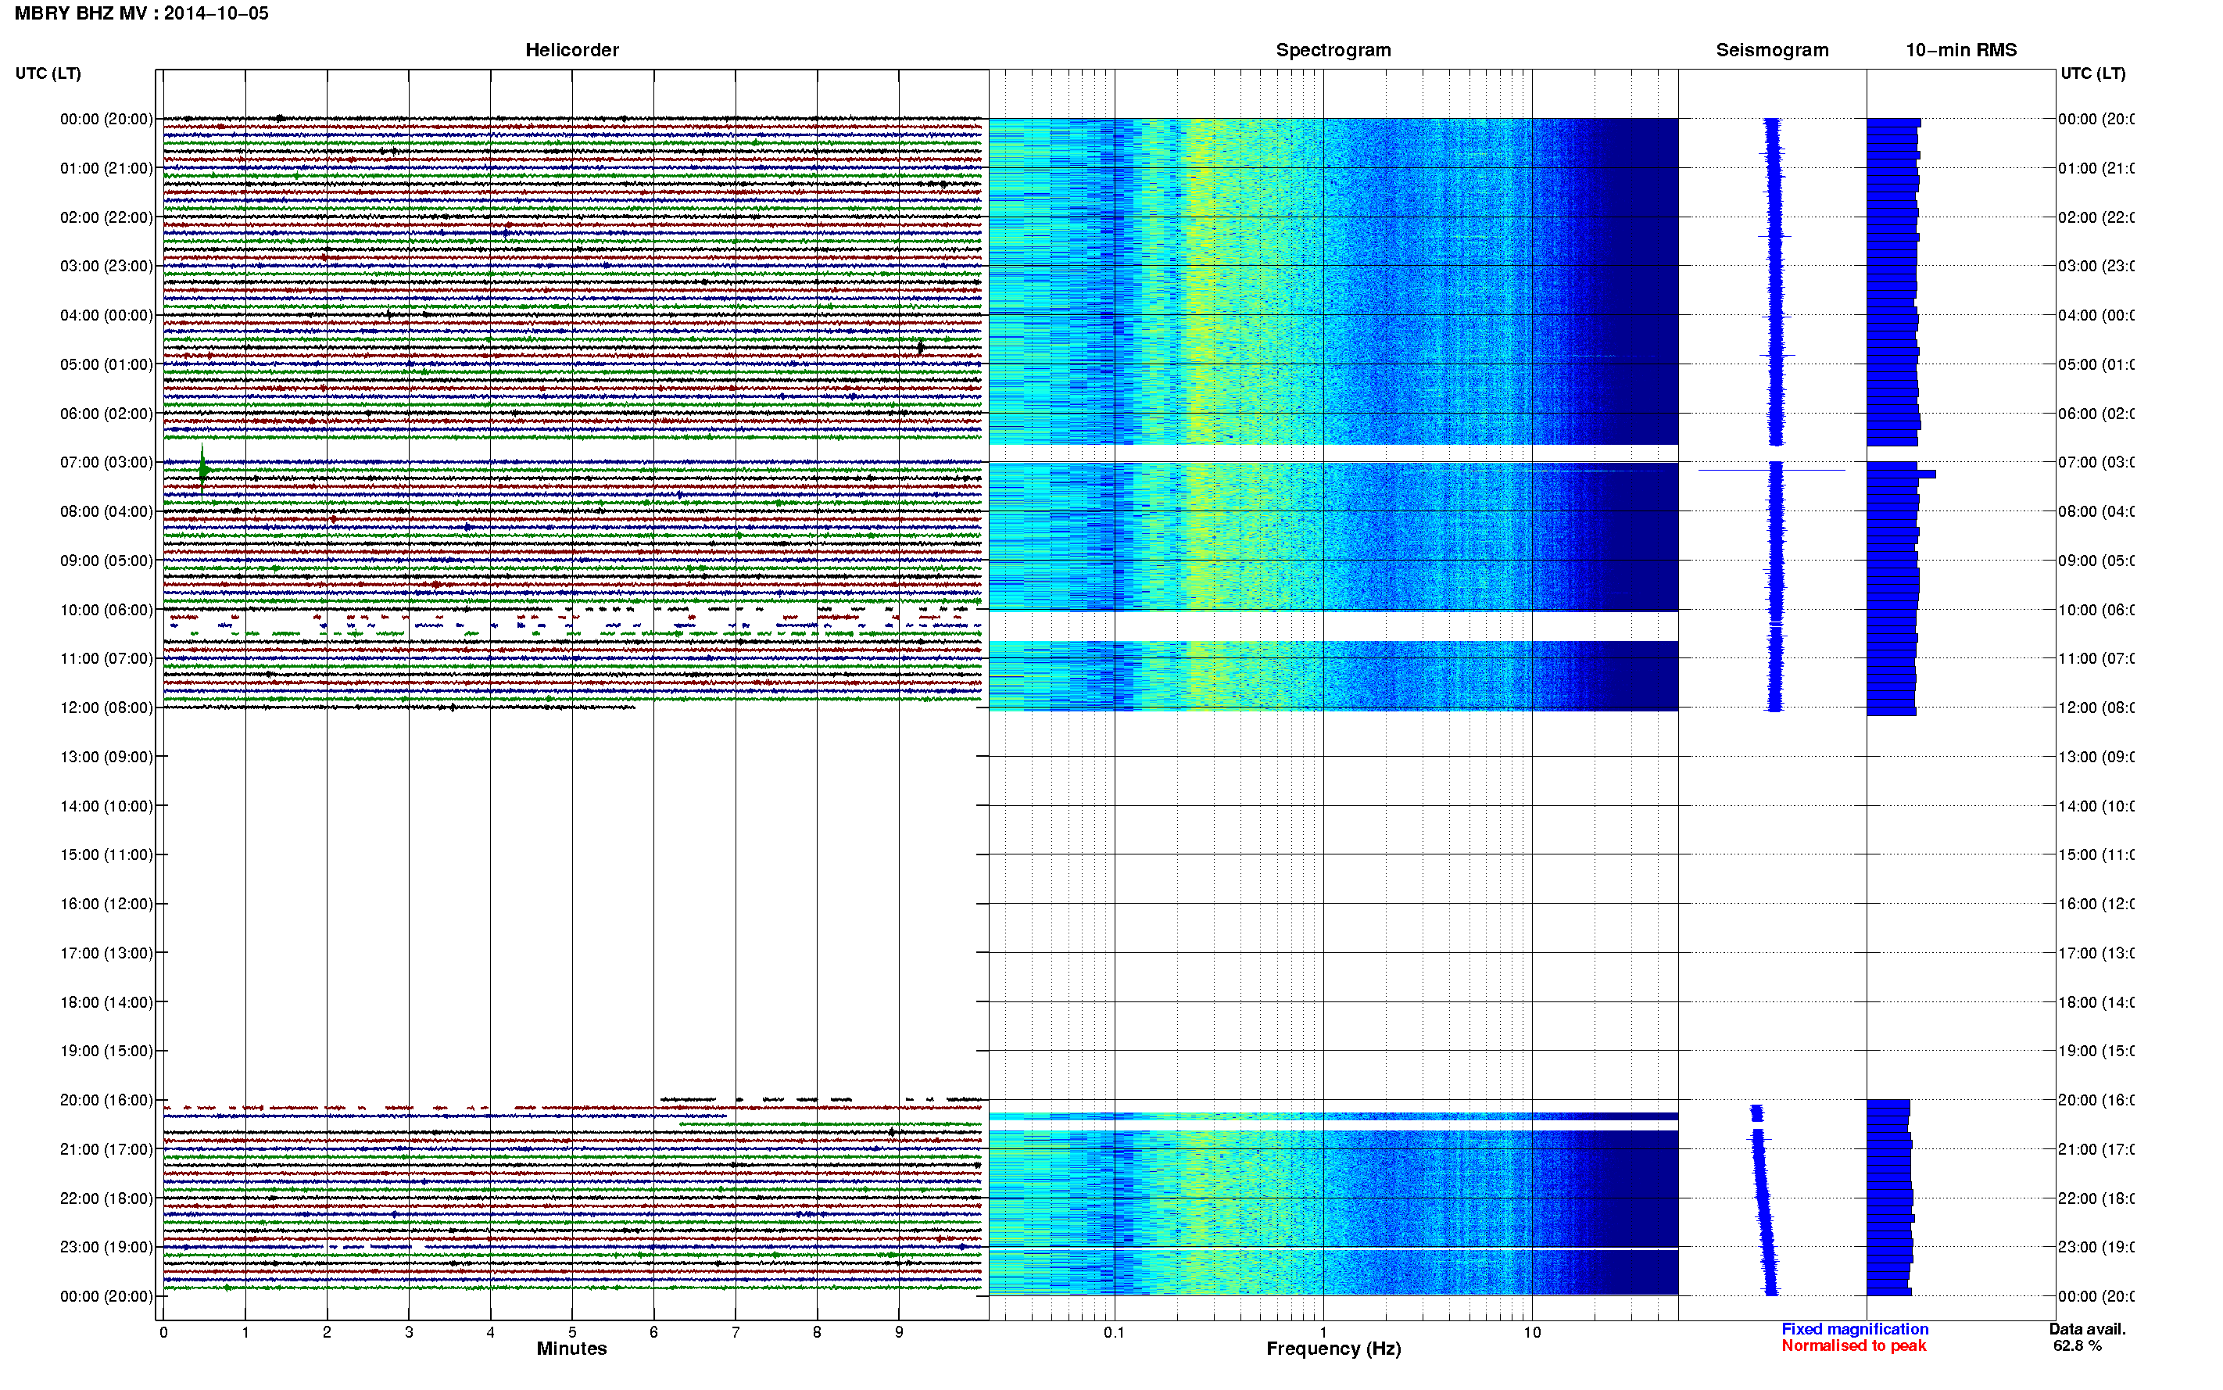This screenshot has height=1390, width=2223.
Task: Click the '10:00 (06:00)' left time label
Action: (106, 610)
